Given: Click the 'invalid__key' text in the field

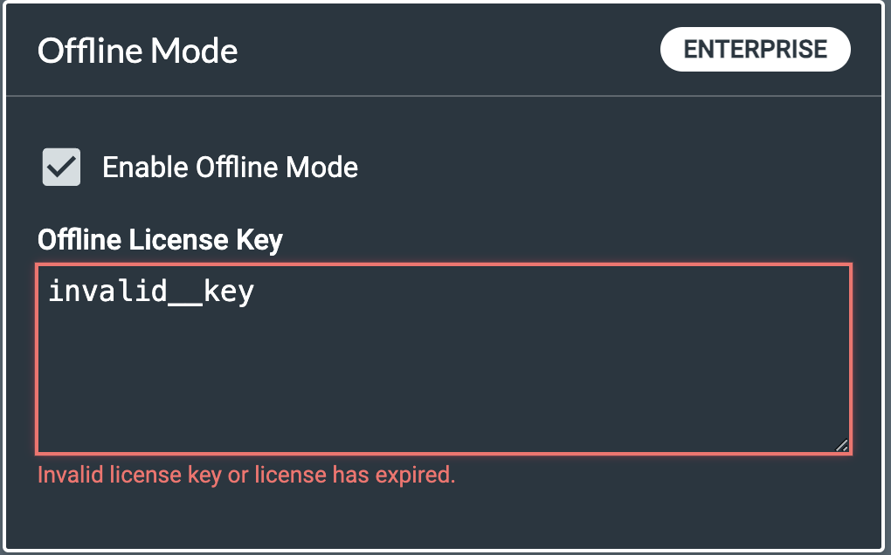Looking at the screenshot, I should [x=150, y=291].
